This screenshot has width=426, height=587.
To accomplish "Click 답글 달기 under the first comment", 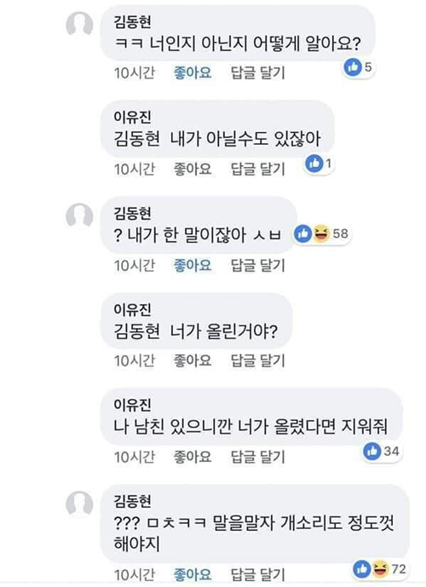I will 258,72.
